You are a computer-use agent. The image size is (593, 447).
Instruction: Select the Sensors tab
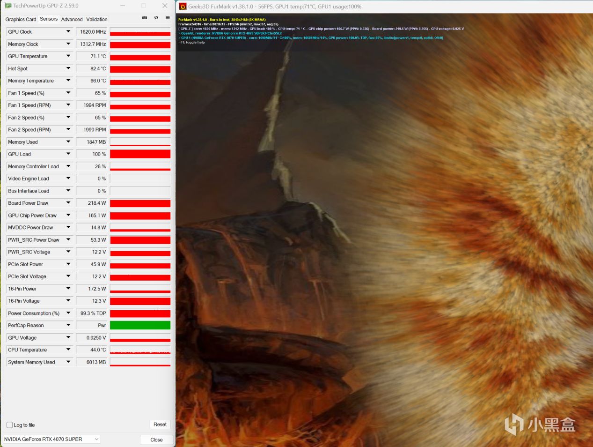click(x=49, y=19)
